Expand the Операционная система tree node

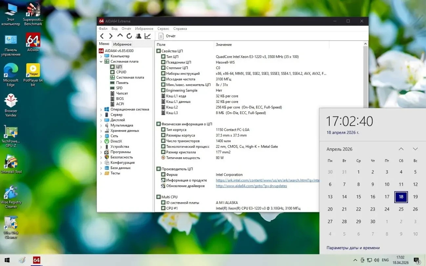coord(101,109)
